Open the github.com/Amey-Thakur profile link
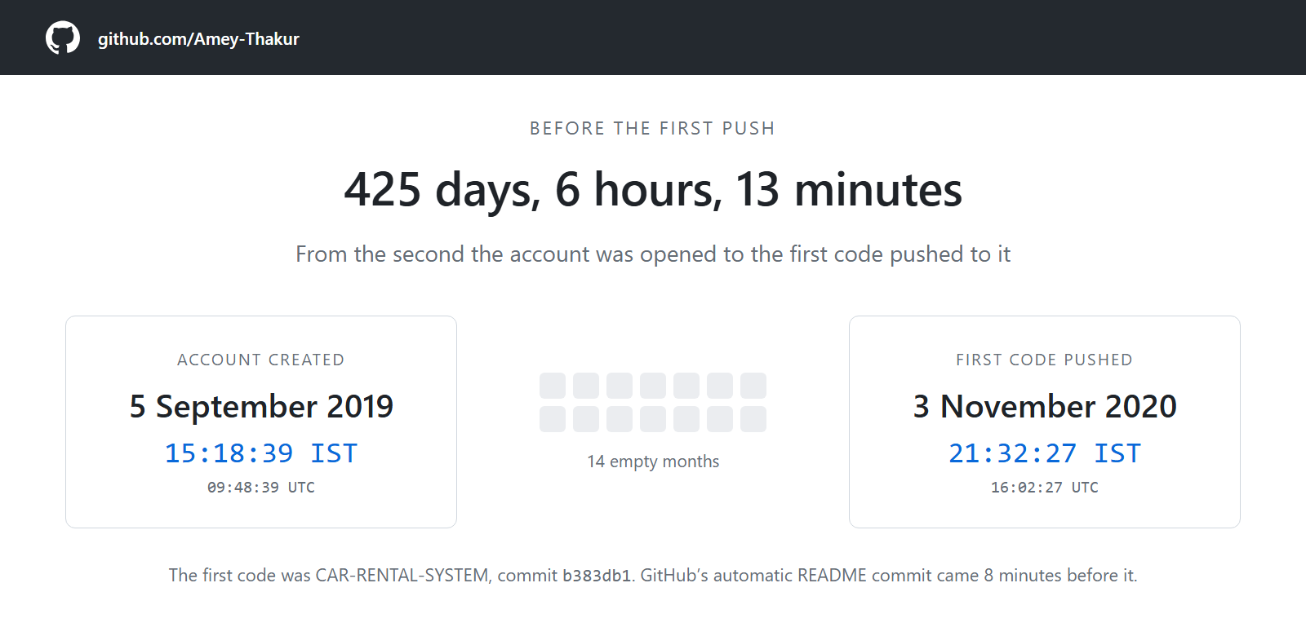 pyautogui.click(x=198, y=39)
